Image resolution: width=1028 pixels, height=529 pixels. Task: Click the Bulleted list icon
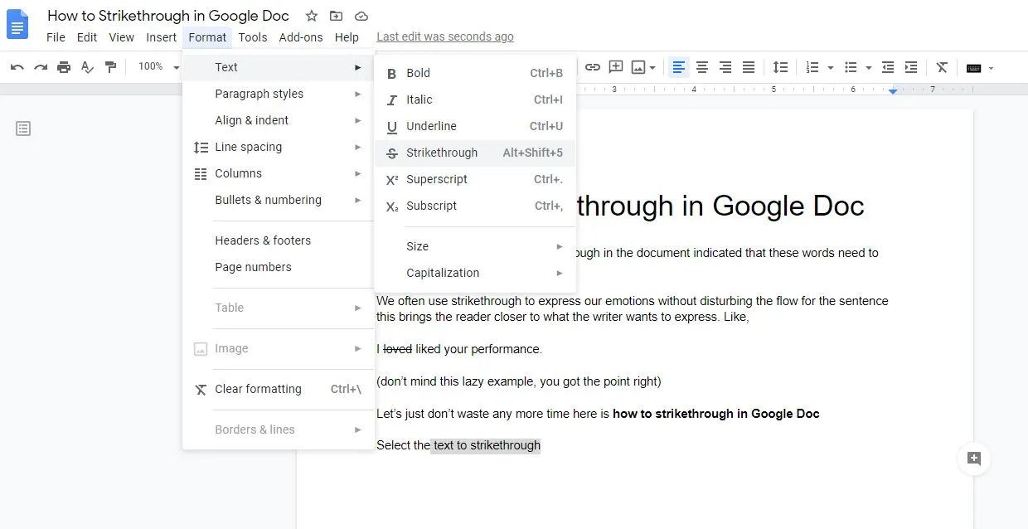tap(851, 67)
